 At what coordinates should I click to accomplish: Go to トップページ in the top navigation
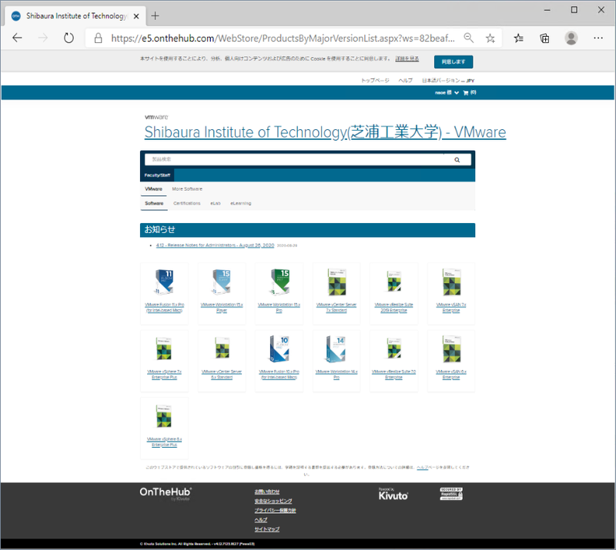(375, 81)
